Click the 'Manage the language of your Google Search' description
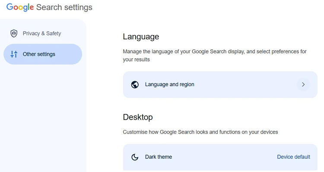 215,55
